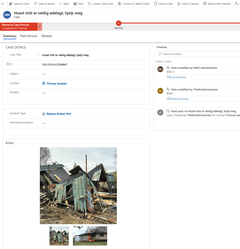Open Lava house.jpg attachment
The width and height of the screenshot is (240, 249).
click(178, 77)
